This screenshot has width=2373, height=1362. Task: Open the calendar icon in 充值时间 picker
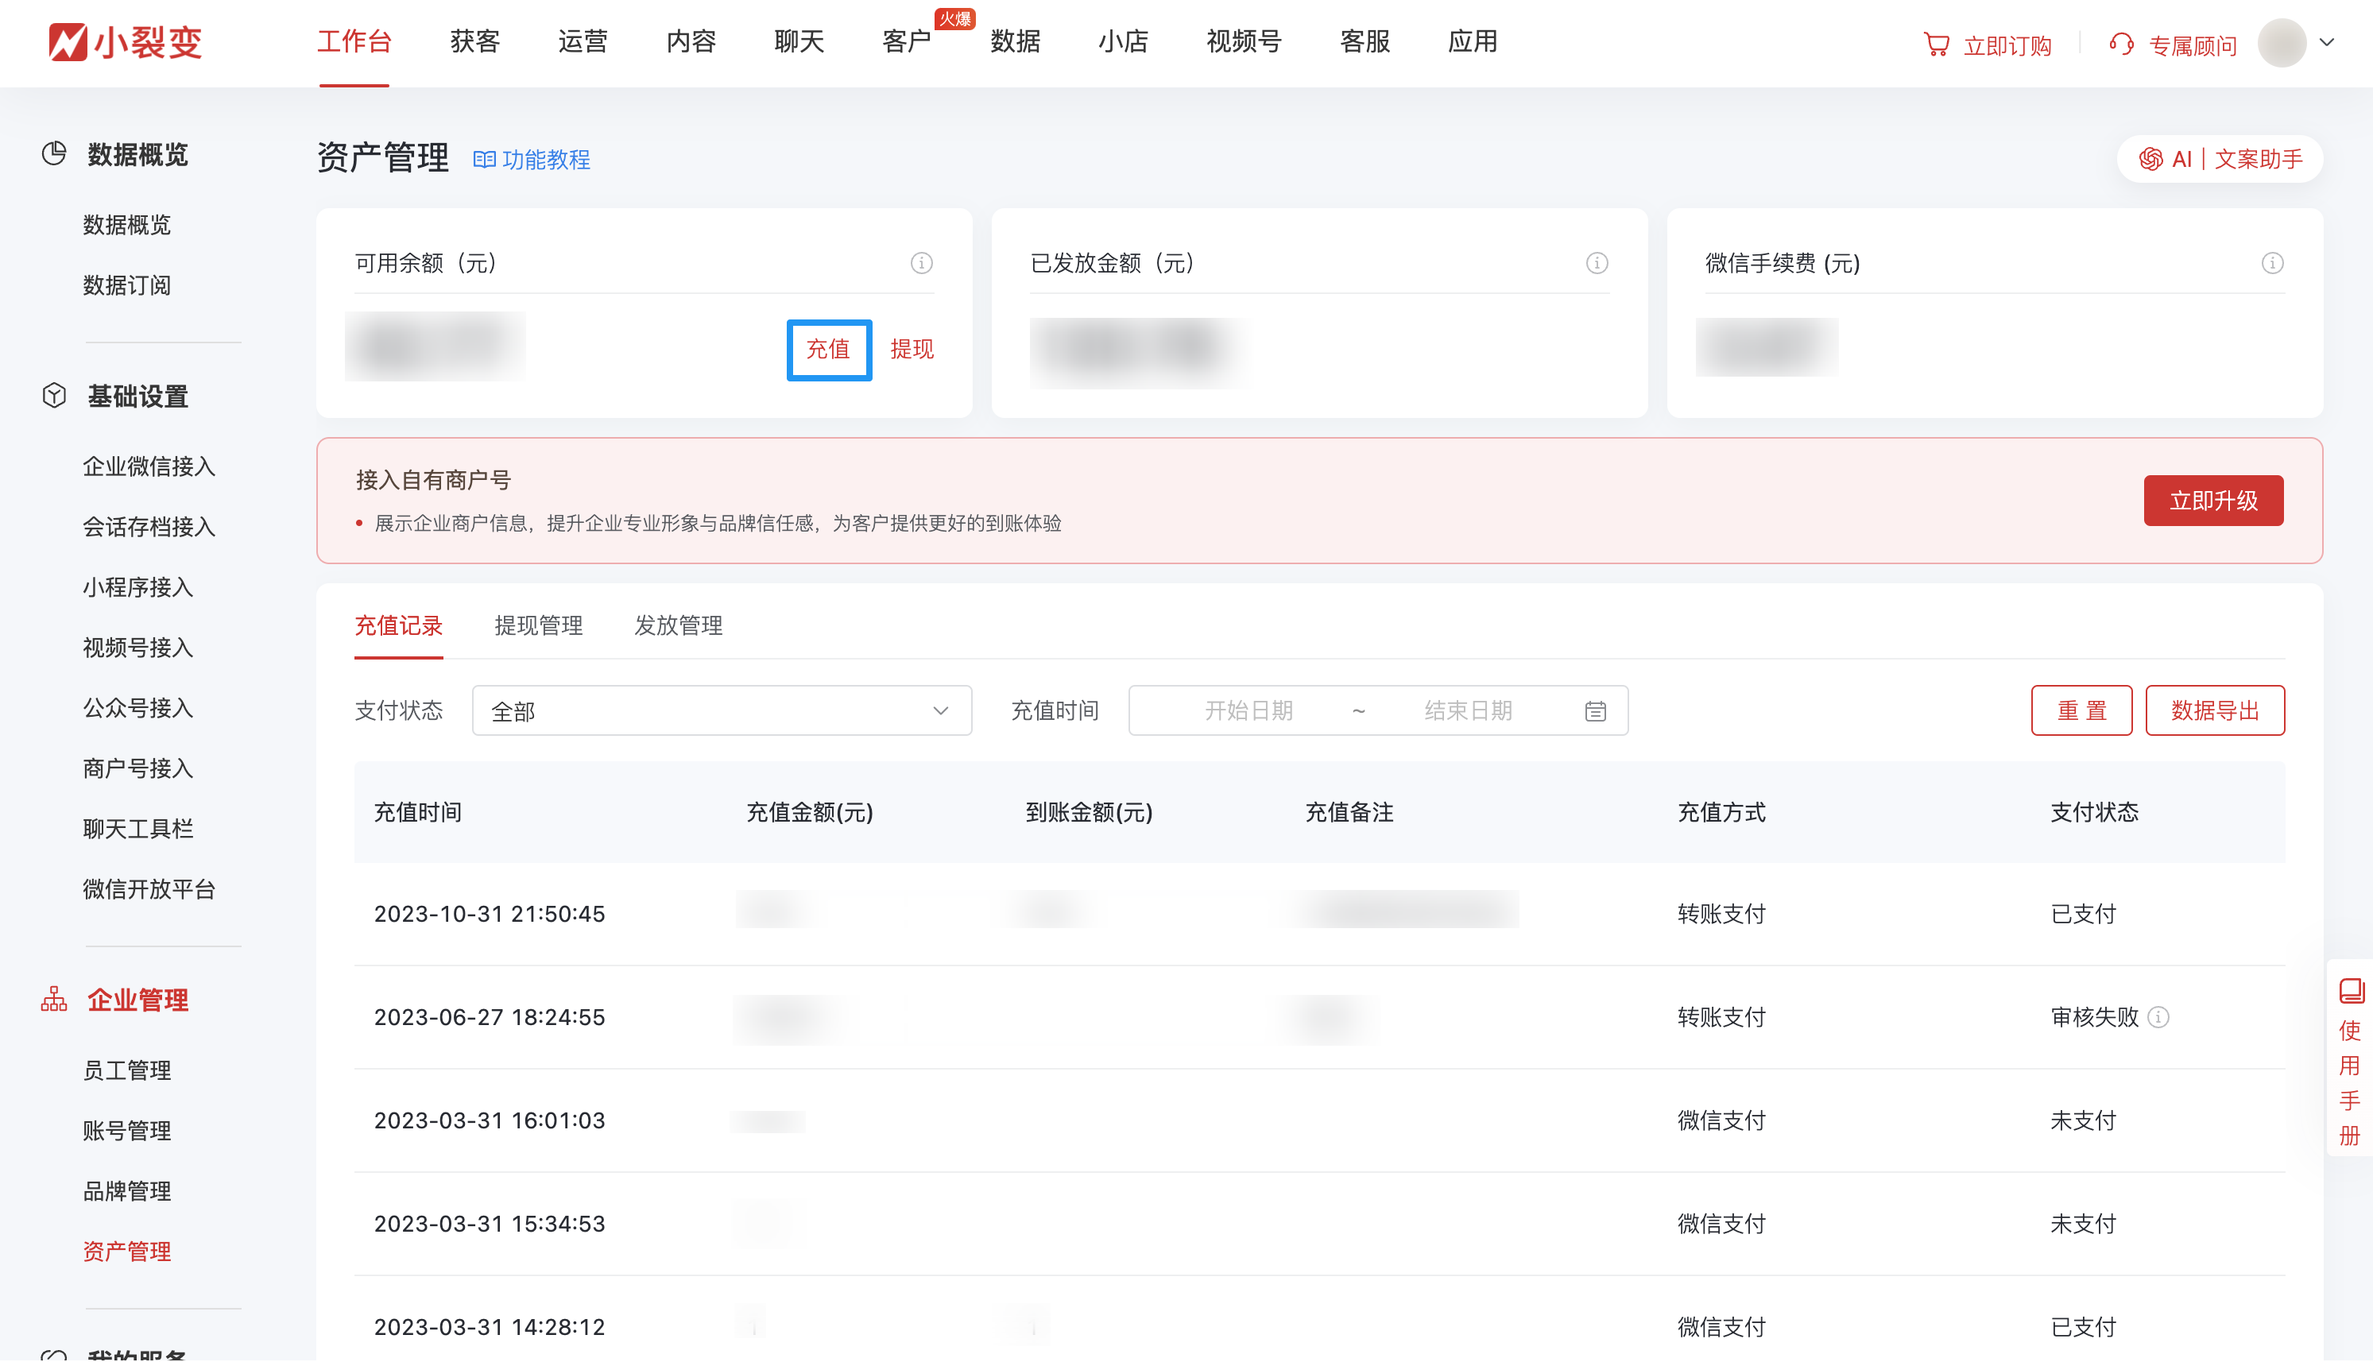coord(1594,710)
